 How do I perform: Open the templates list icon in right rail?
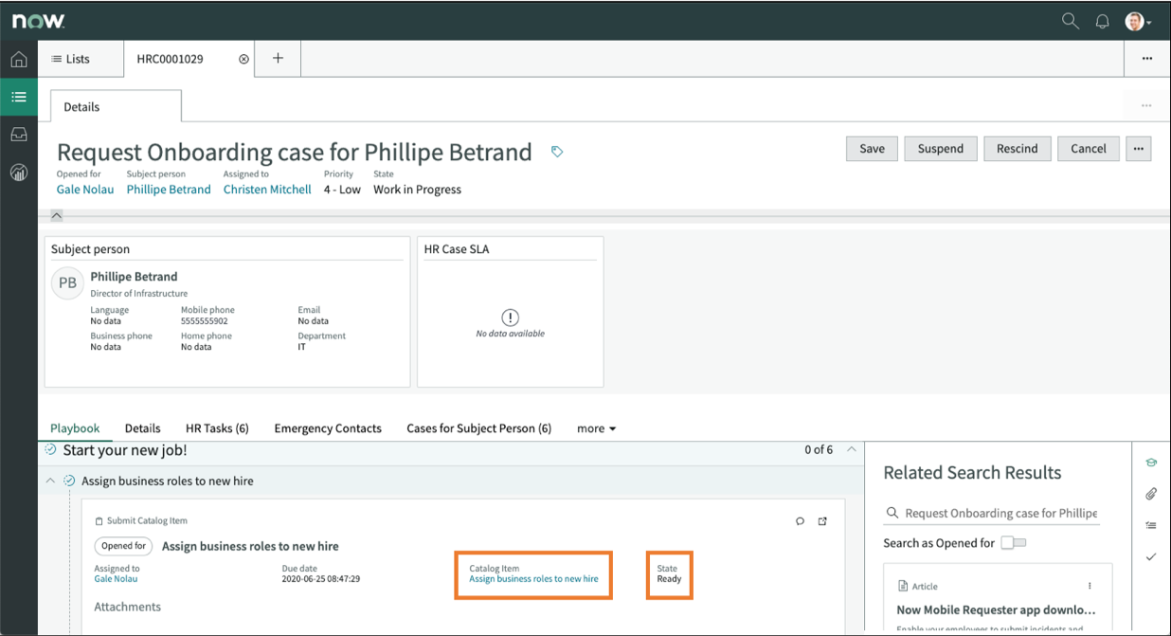click(x=1150, y=525)
